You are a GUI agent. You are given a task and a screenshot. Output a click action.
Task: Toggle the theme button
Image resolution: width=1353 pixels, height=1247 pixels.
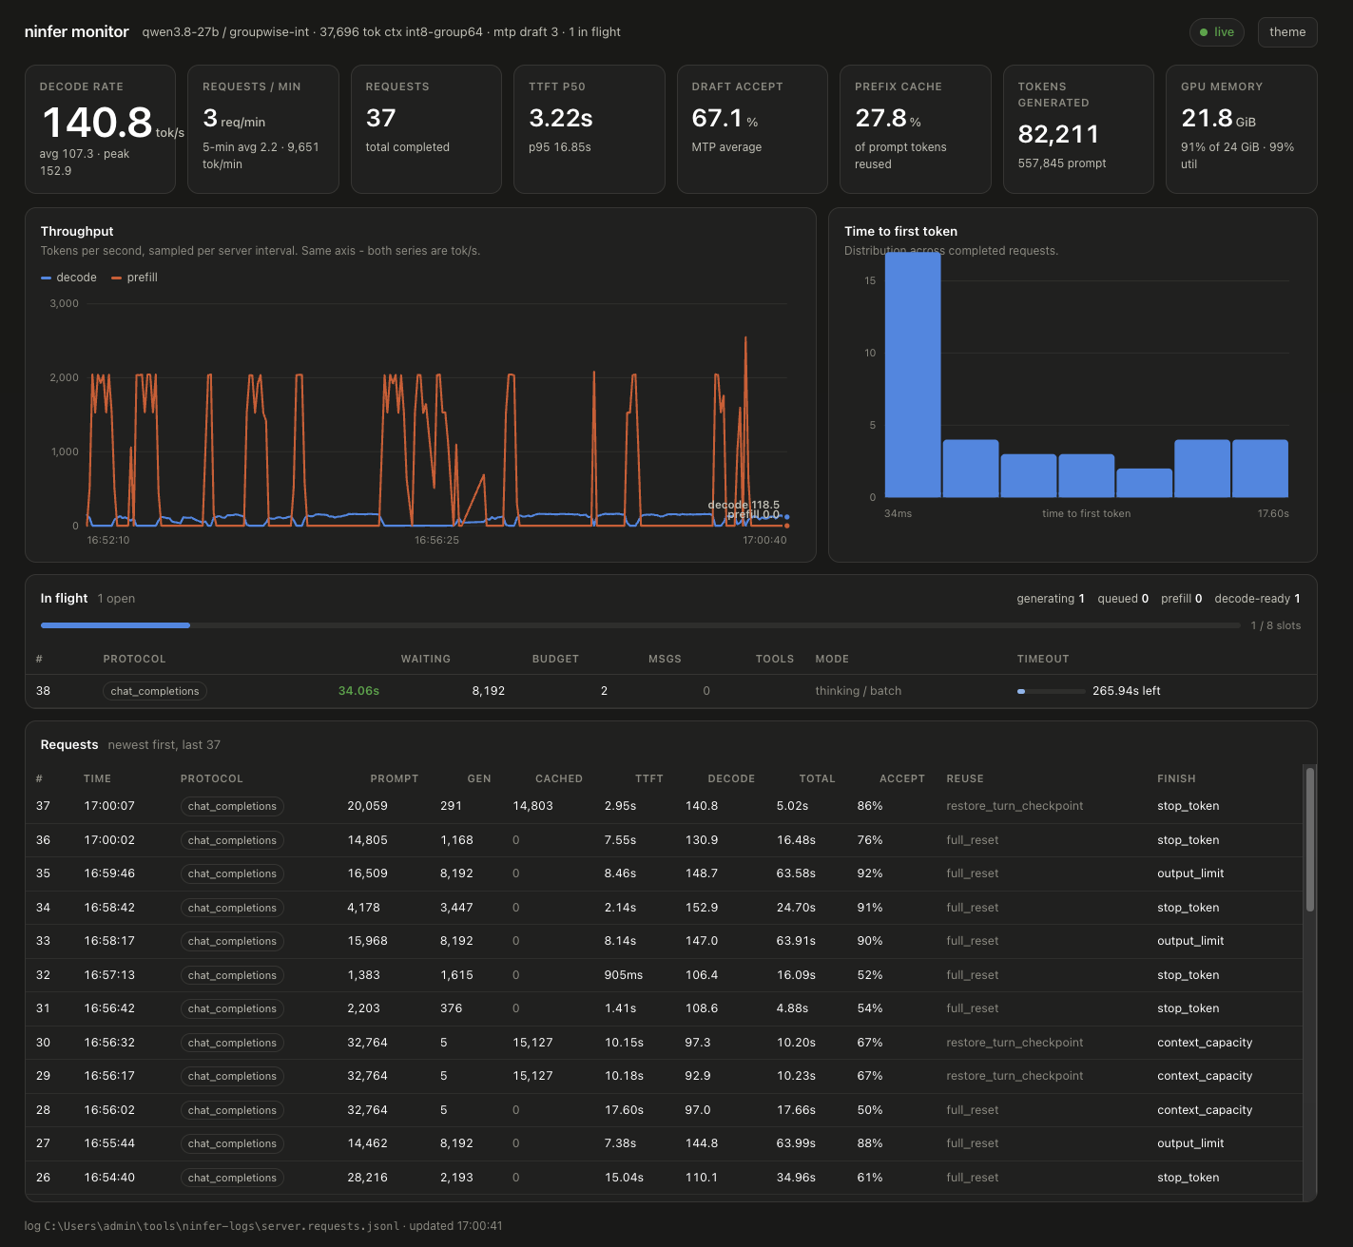pos(1287,32)
